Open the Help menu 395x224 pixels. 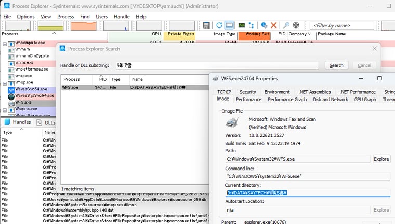click(x=141, y=17)
